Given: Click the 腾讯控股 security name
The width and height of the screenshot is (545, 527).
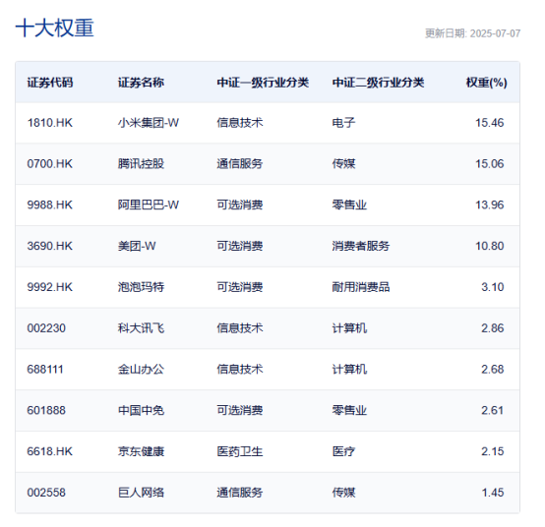Looking at the screenshot, I should click(141, 163).
